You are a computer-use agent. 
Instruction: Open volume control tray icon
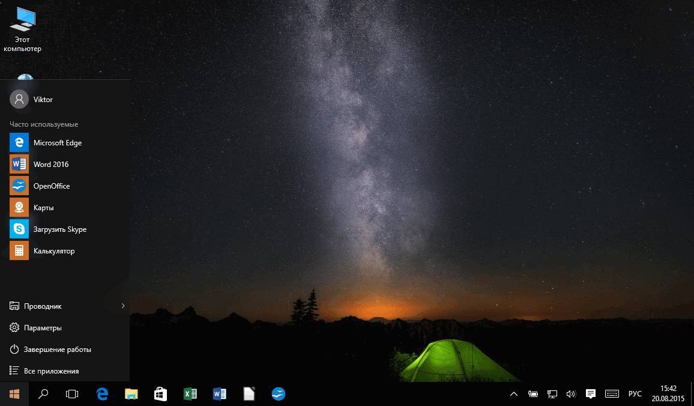click(x=571, y=394)
